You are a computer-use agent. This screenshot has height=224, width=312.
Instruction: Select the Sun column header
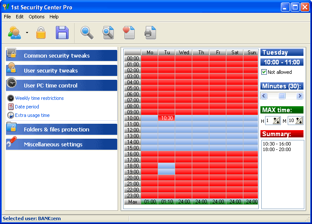[x=251, y=52]
